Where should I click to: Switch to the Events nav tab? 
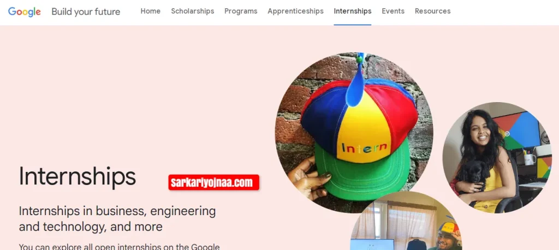coord(393,11)
